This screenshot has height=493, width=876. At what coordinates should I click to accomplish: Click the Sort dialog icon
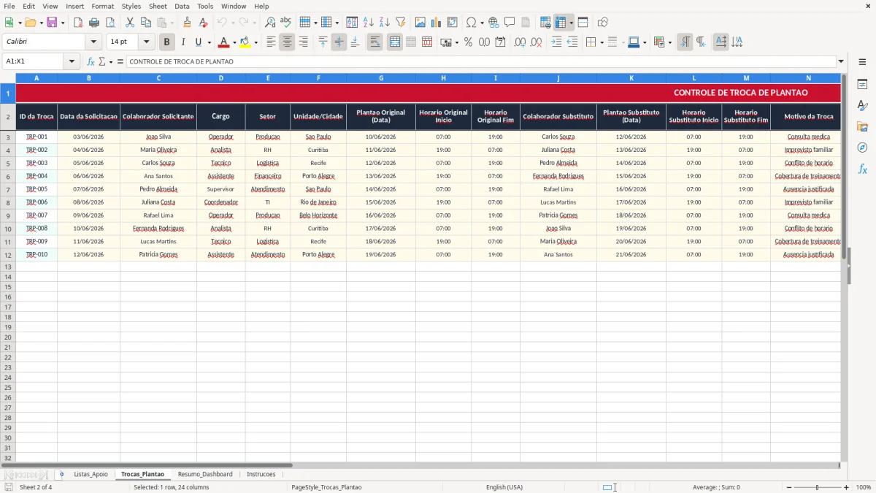(352, 23)
